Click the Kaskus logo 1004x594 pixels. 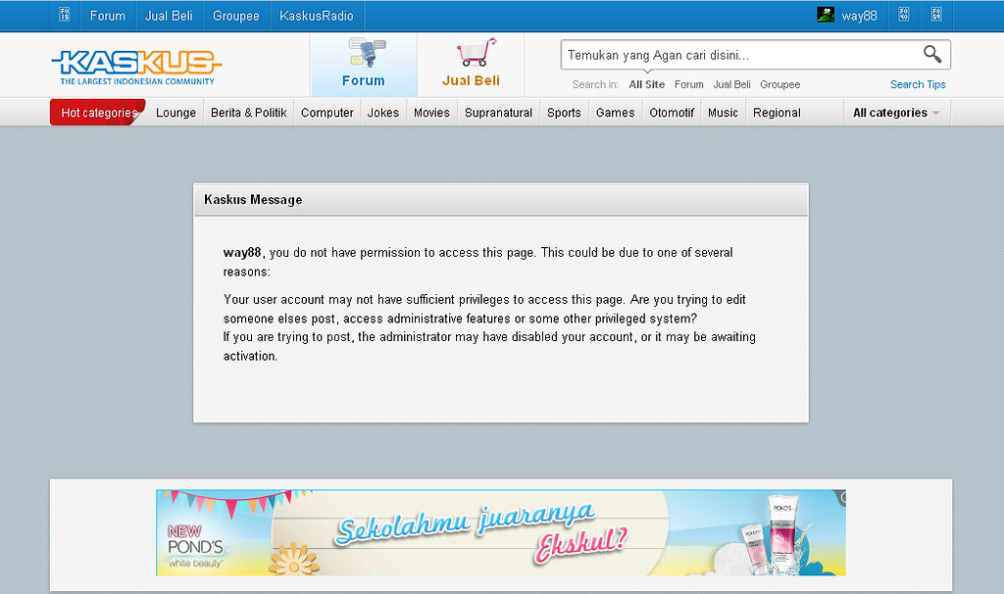(136, 68)
